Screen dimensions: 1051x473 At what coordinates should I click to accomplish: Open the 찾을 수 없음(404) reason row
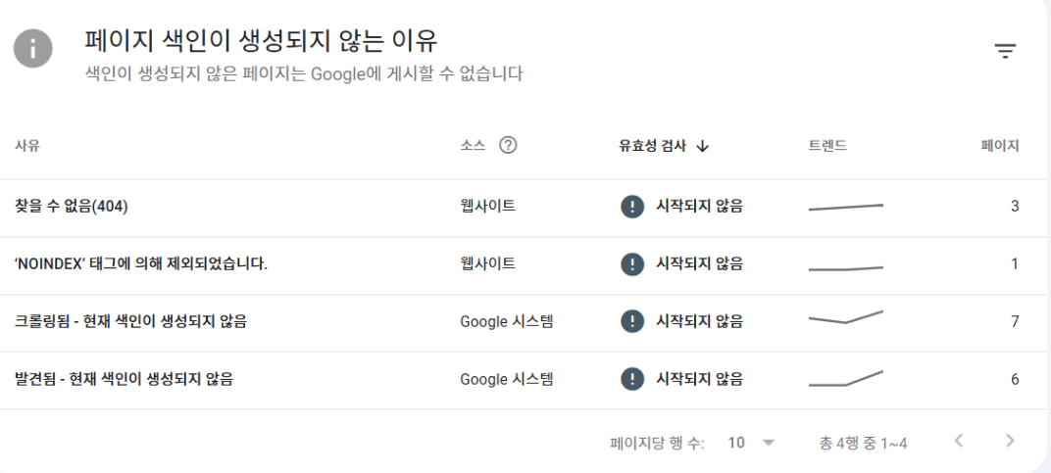[x=72, y=207]
